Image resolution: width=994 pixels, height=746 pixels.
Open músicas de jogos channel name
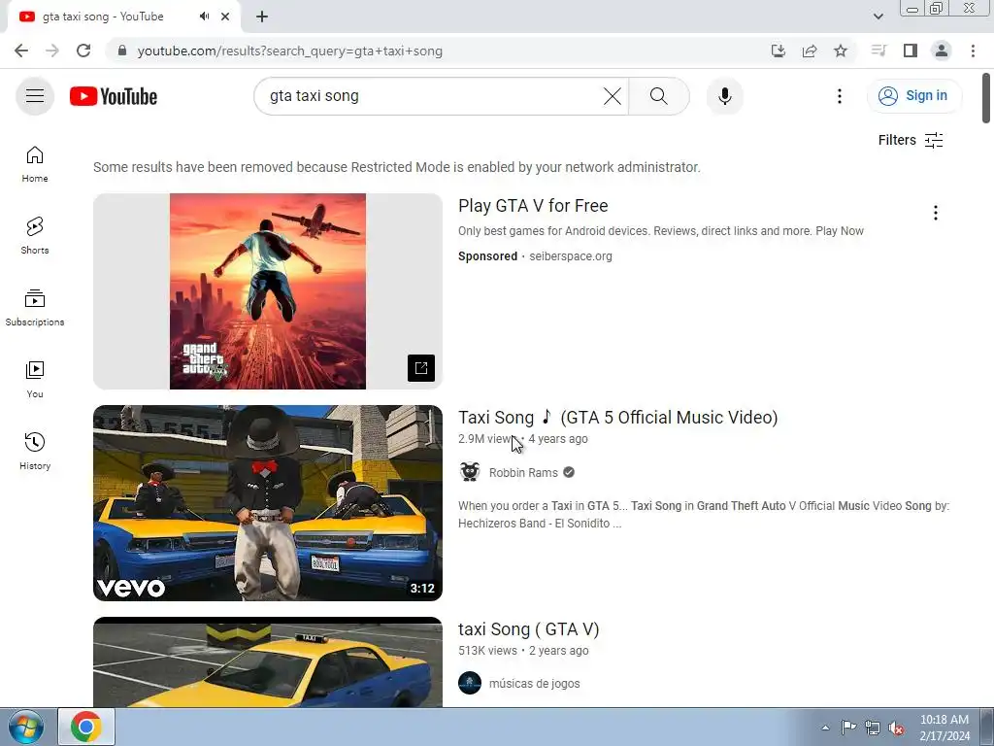[535, 683]
